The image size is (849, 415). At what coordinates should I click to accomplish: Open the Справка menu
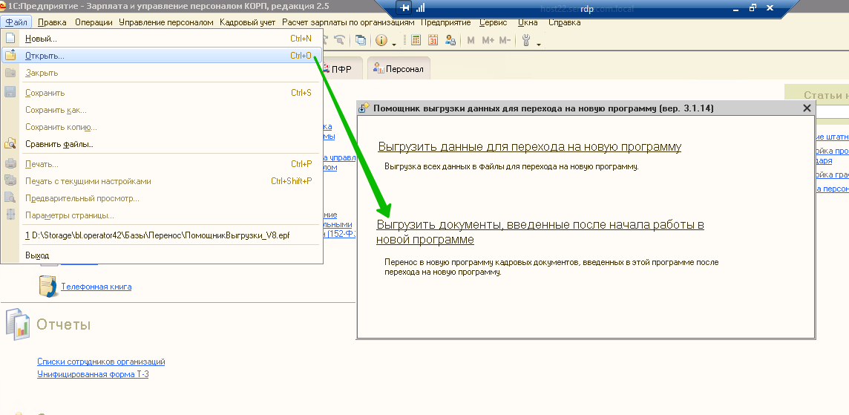tap(564, 22)
